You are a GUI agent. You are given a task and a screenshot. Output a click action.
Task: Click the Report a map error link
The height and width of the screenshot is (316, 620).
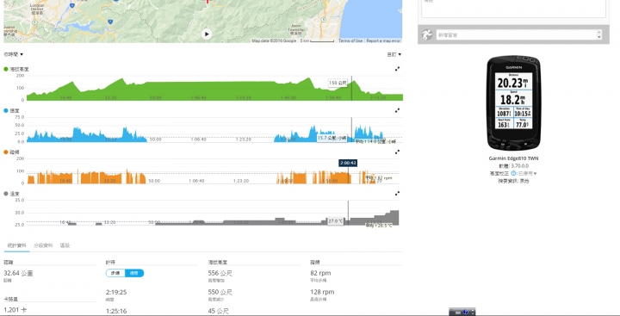[x=383, y=40]
